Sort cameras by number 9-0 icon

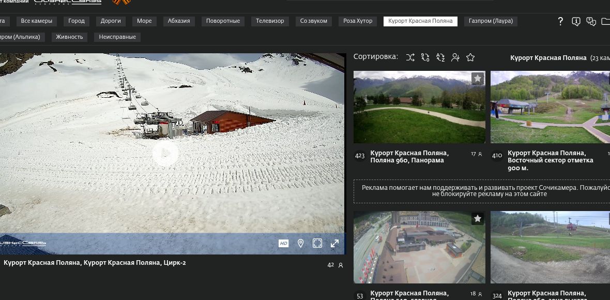point(425,57)
